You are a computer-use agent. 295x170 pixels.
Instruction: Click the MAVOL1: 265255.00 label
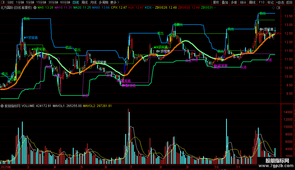(67, 106)
